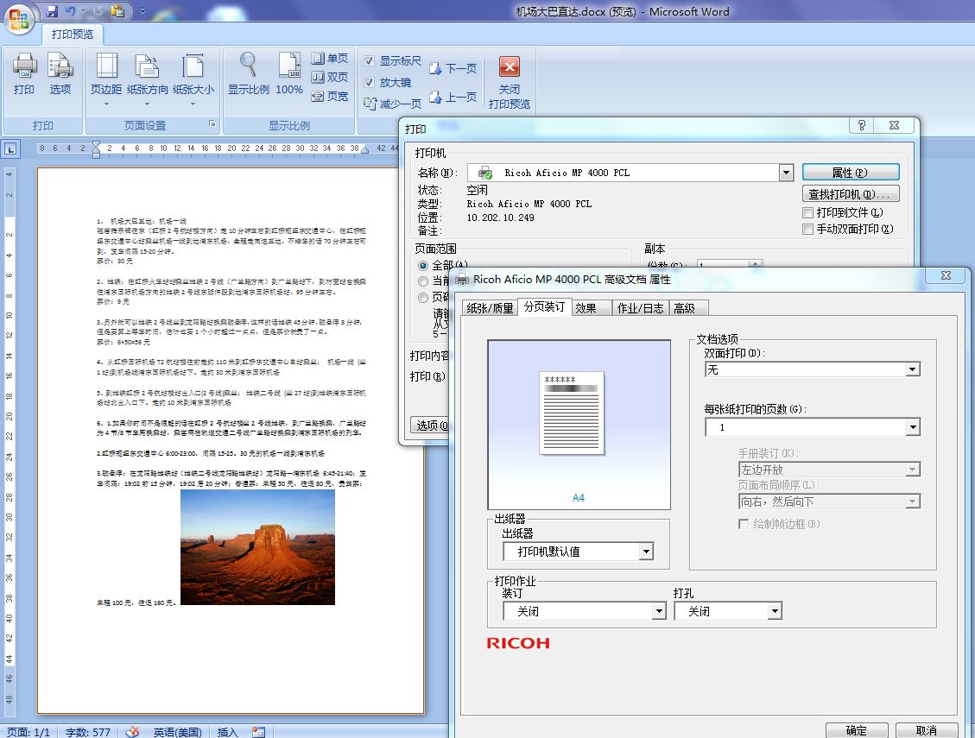Viewport: 975px width, 738px height.
Task: Enable manual duplex printing checkbox
Action: point(808,230)
